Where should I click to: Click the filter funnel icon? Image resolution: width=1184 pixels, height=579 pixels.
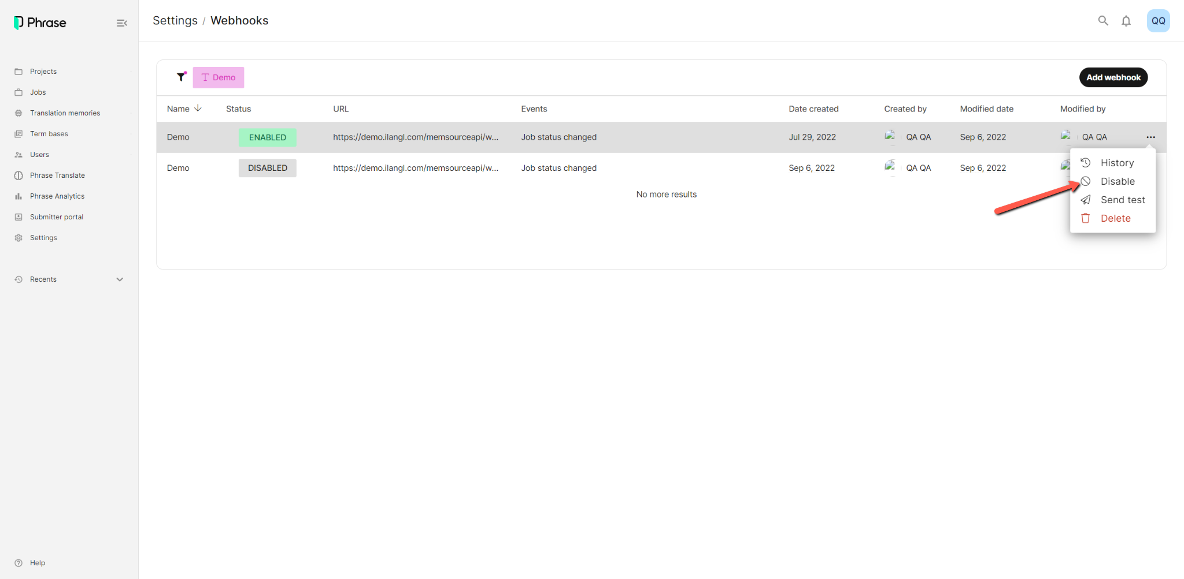[x=182, y=77]
